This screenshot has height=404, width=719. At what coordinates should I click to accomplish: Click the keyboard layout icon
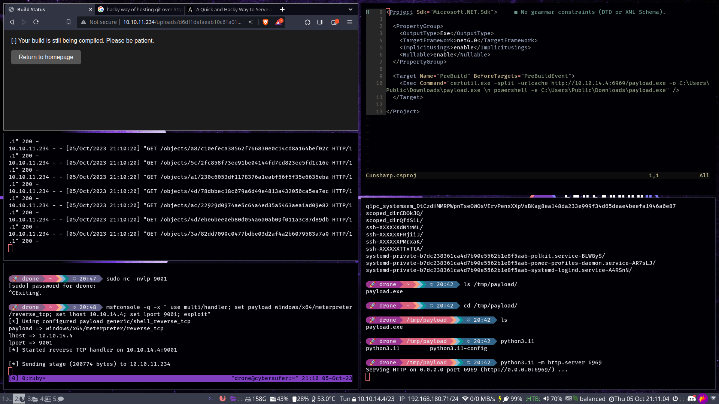(x=569, y=399)
